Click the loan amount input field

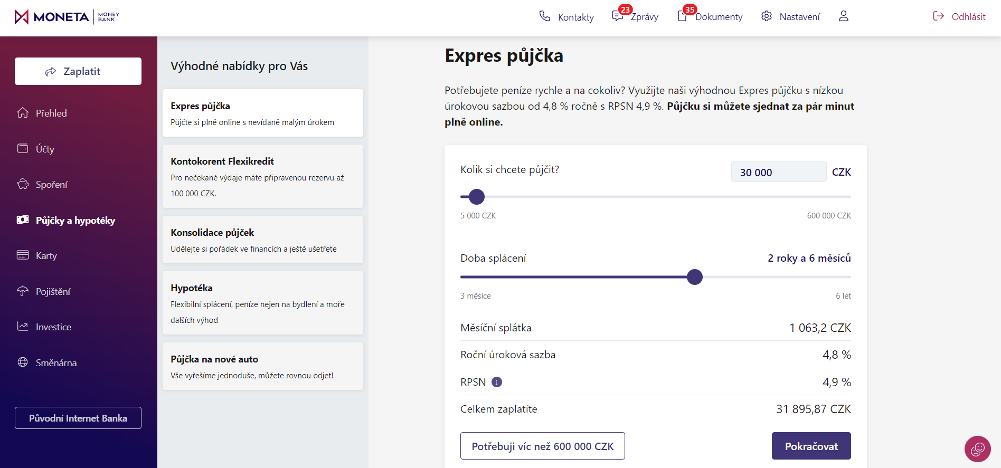pyautogui.click(x=778, y=172)
